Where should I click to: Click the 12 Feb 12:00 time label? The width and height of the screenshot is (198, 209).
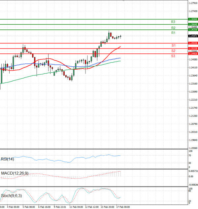click(92, 207)
